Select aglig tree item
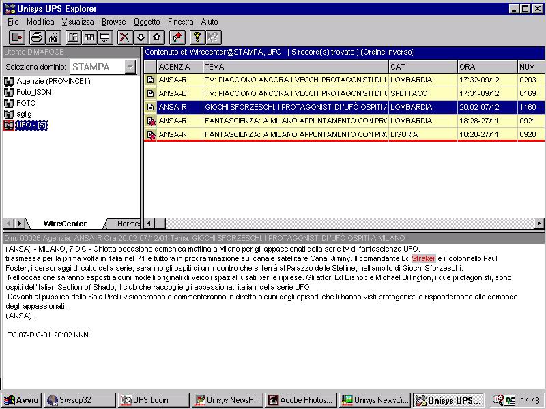Screen dimensions: 546x409 click(24, 114)
